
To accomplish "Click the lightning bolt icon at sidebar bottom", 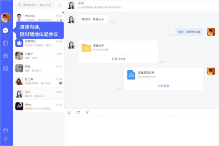I will (5, 139).
